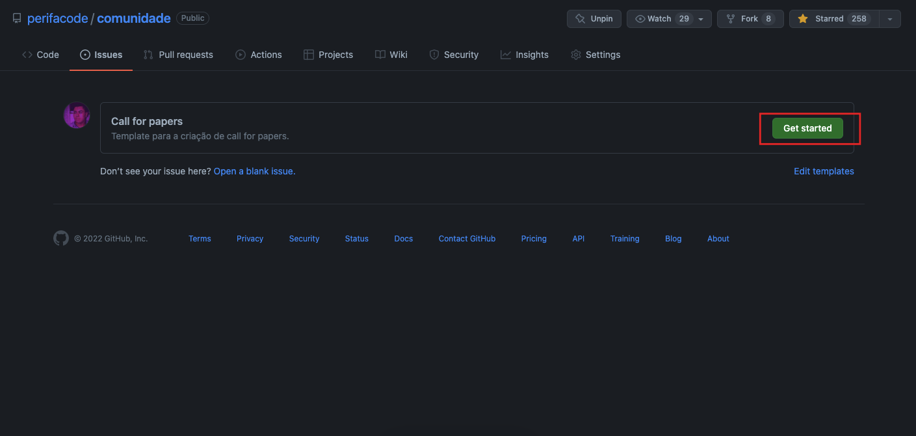Open the Pricing footer link
The height and width of the screenshot is (436, 916).
534,239
